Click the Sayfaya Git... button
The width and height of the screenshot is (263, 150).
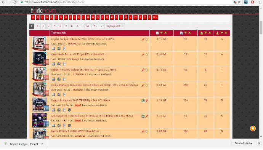(x=115, y=26)
